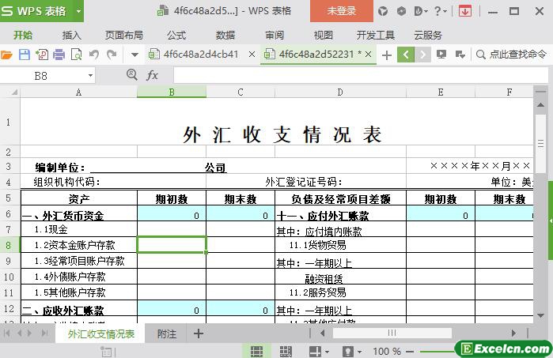This screenshot has width=553, height=358.
Task: Close the 4f6c48a2d4cb41 document tab
Action: tap(252, 55)
